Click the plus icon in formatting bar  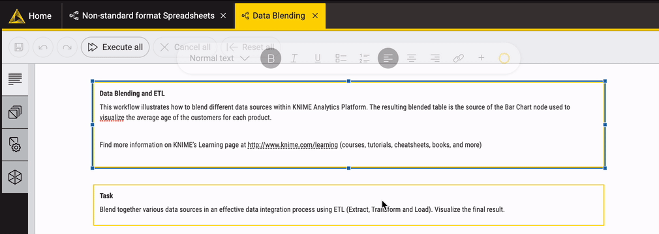(x=482, y=58)
